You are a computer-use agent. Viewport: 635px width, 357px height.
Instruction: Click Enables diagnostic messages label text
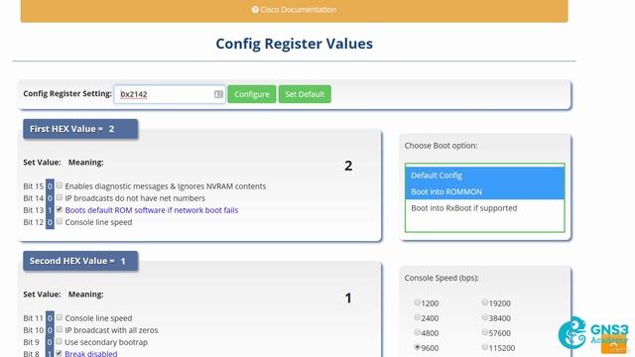(166, 186)
